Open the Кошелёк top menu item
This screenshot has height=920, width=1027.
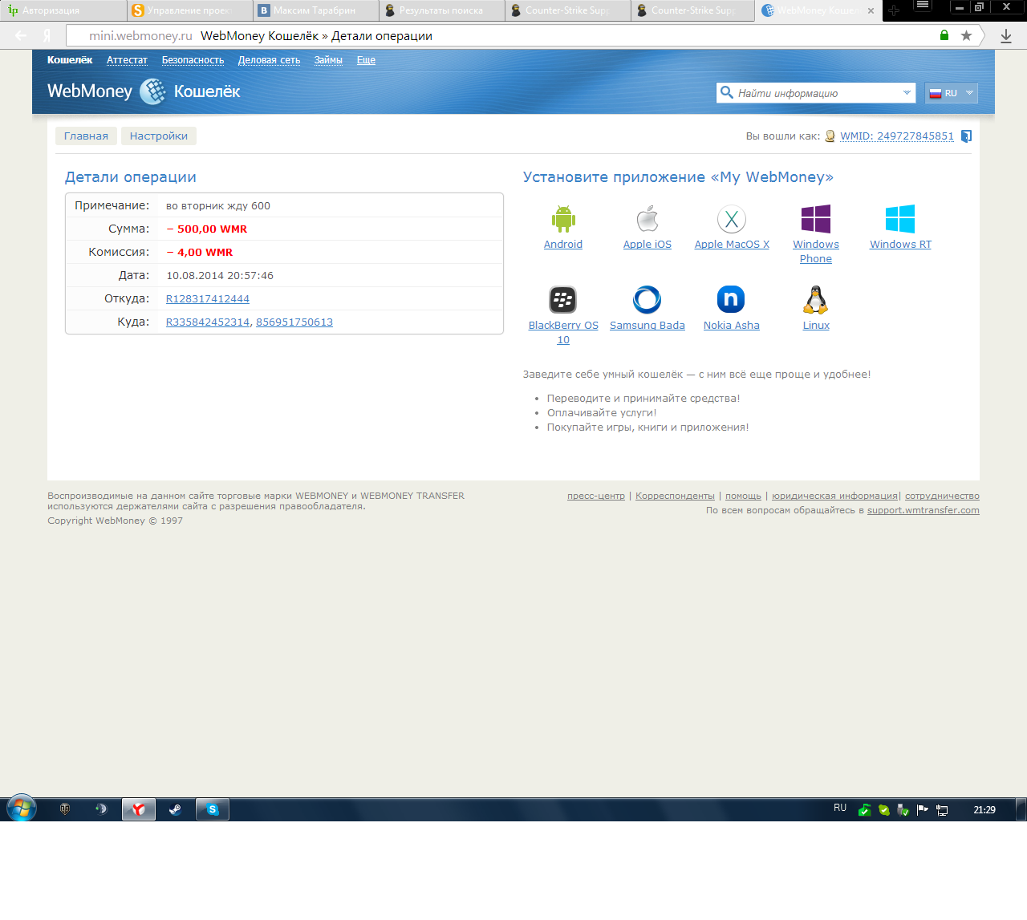[x=70, y=60]
